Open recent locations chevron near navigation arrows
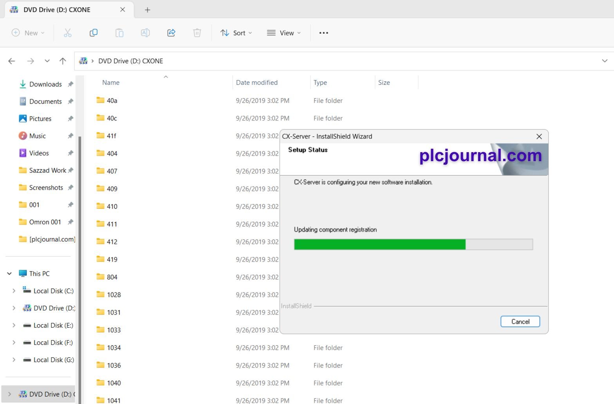 [47, 61]
